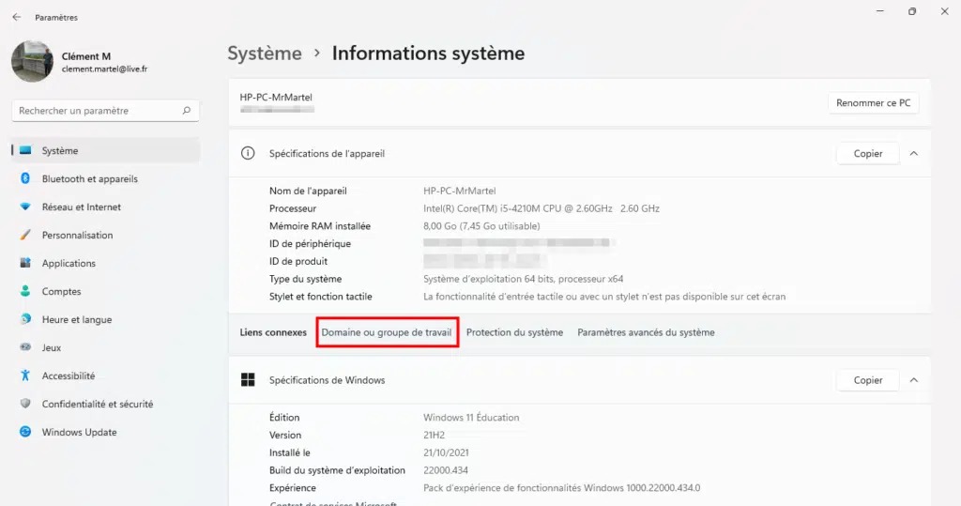Copy the device specifications with Copier
The image size is (961, 506).
(868, 153)
